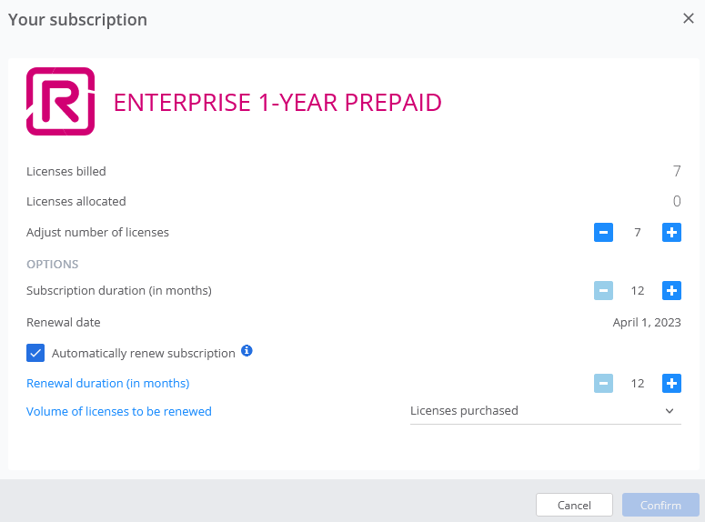The height and width of the screenshot is (522, 705).
Task: Uncheck Automatically renew subscription checkbox
Action: (x=35, y=353)
